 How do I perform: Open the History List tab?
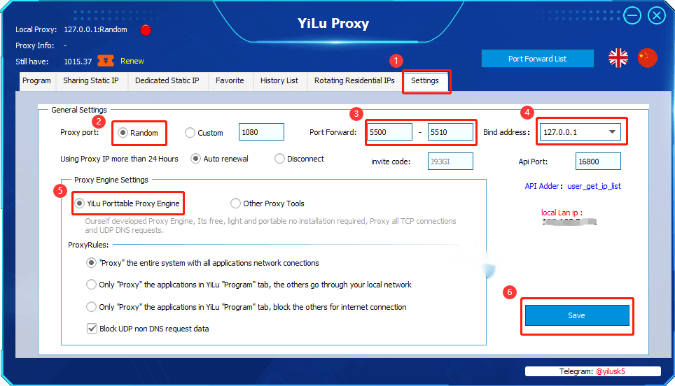[279, 81]
